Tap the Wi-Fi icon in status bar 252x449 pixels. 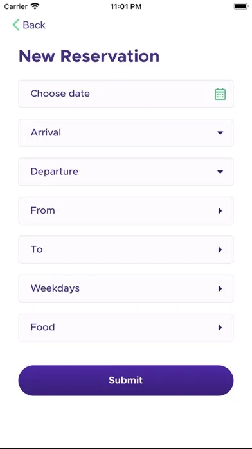click(x=35, y=6)
